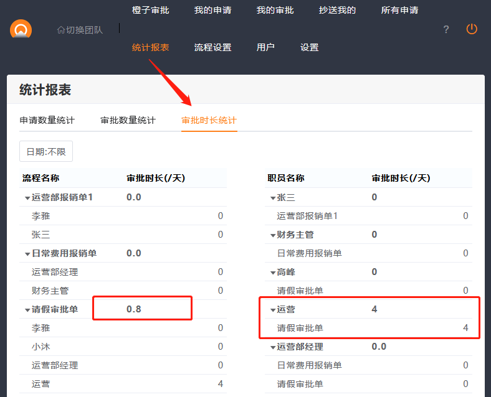The width and height of the screenshot is (491, 397).
Task: Click the 切换团队 link
Action: pyautogui.click(x=84, y=29)
